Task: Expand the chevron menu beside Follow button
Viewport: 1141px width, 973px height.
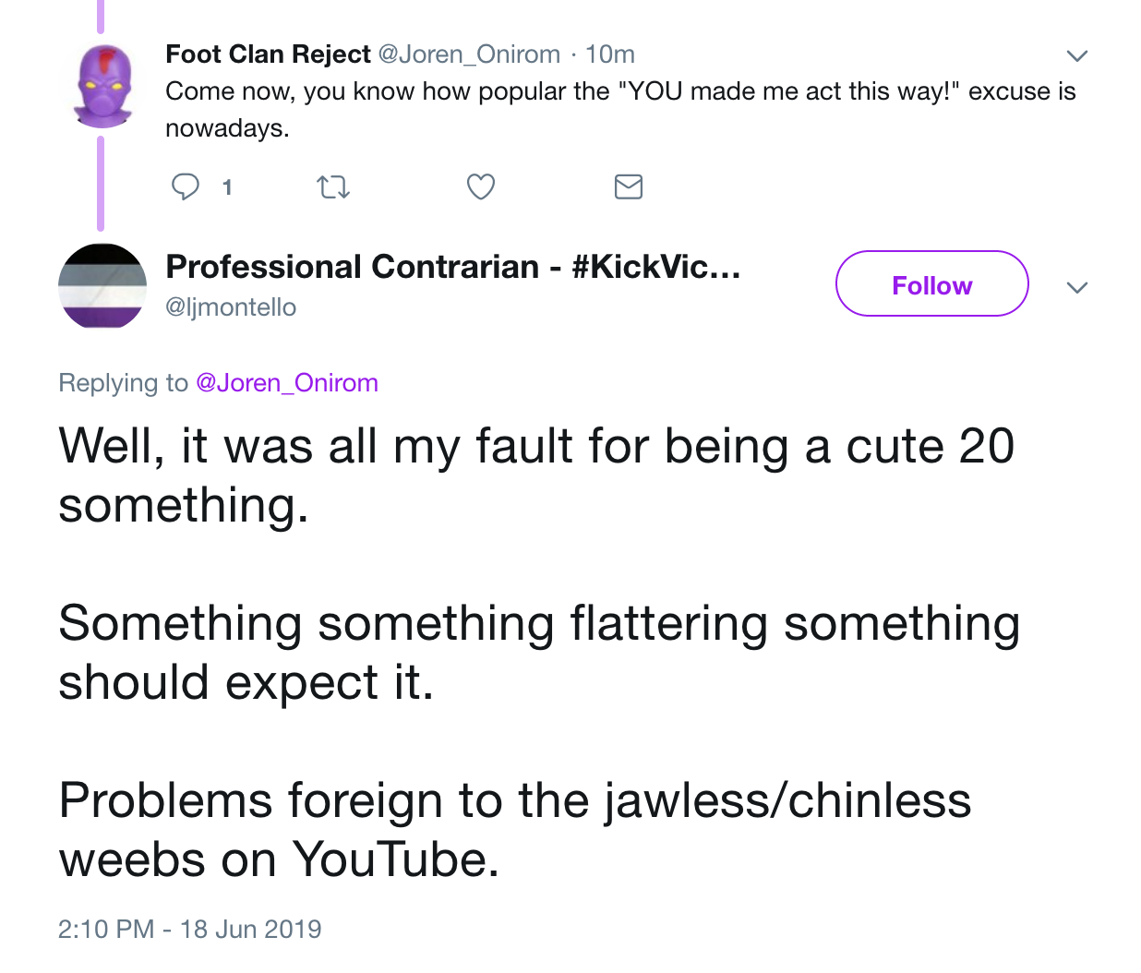Action: tap(1077, 287)
